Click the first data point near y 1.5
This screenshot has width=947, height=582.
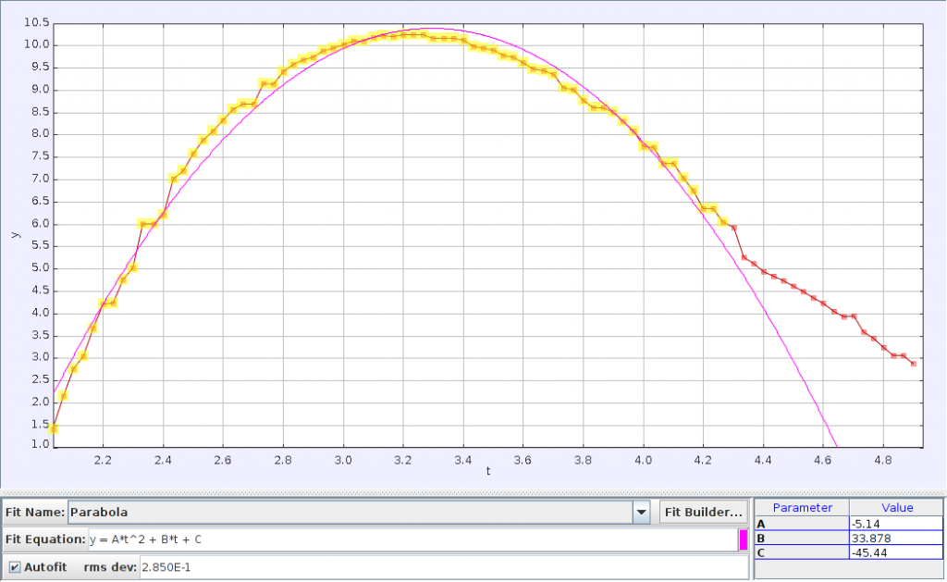pos(53,428)
